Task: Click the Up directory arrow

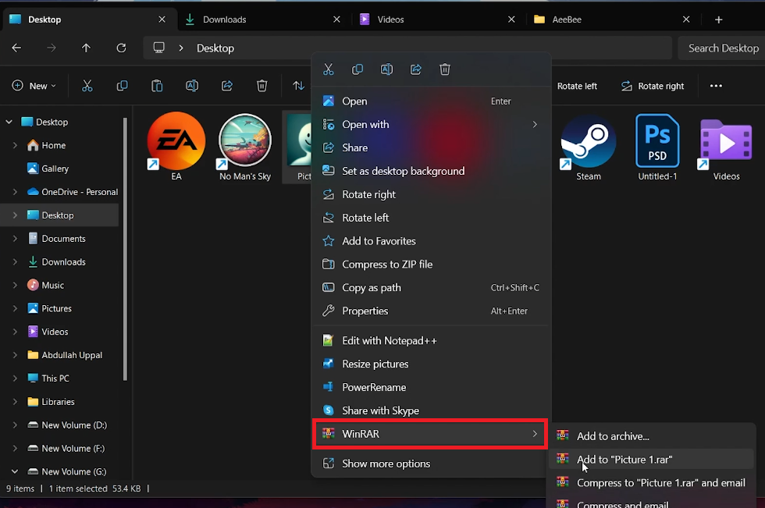Action: point(86,48)
